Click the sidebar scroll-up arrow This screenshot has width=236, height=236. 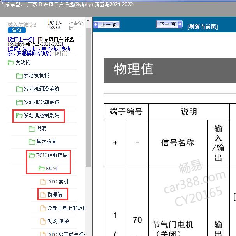coord(88,21)
